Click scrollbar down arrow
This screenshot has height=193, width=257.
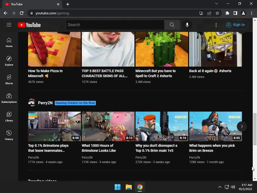[254, 179]
